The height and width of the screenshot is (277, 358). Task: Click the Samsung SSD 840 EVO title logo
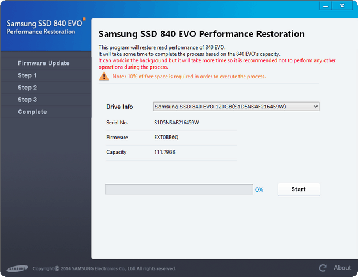click(x=45, y=26)
